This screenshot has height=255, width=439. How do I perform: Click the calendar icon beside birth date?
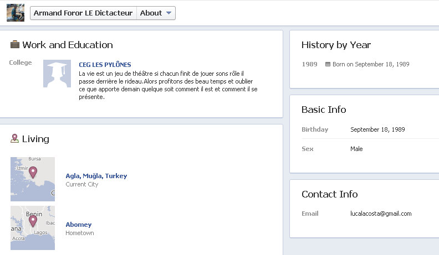click(x=328, y=64)
